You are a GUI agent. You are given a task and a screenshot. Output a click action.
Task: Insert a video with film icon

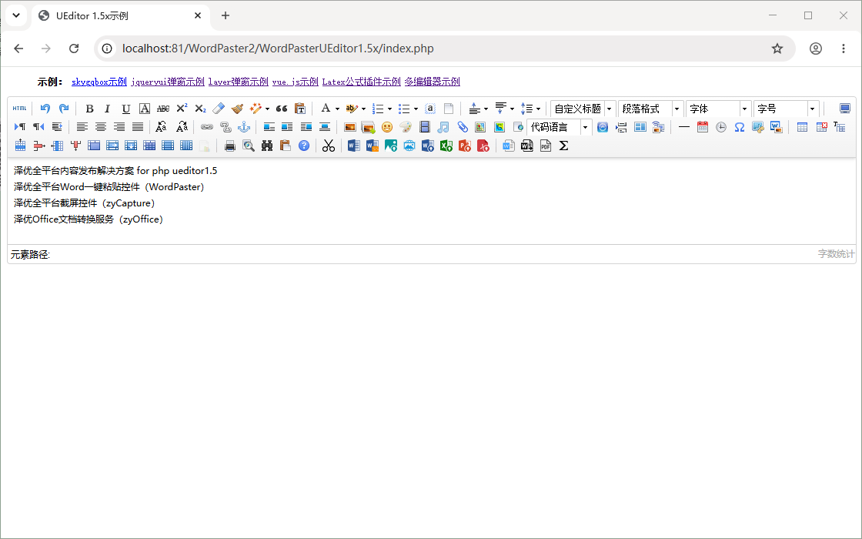point(424,127)
